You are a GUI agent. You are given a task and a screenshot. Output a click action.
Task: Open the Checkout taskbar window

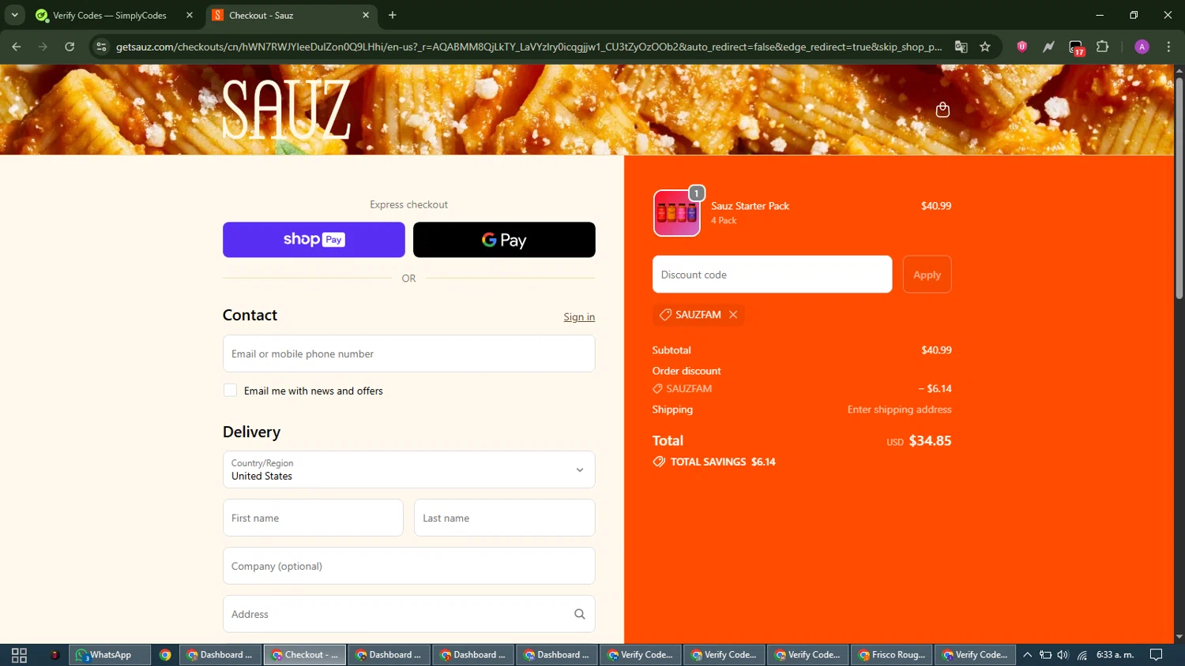305,655
